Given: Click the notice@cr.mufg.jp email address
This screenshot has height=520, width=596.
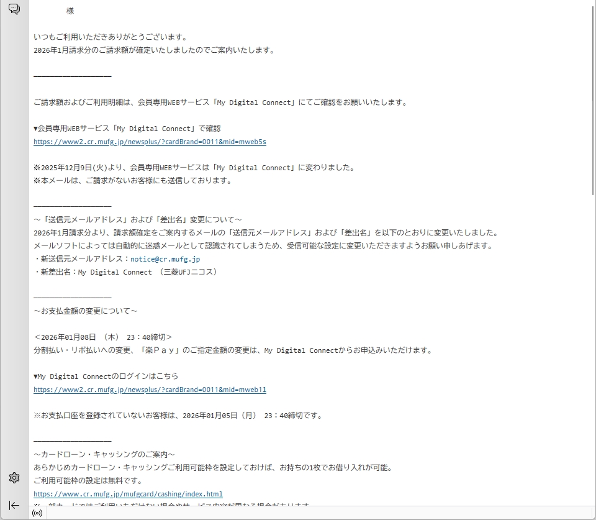Looking at the screenshot, I should tap(165, 259).
